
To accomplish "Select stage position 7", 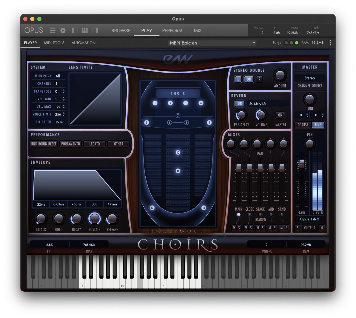I will coord(178,115).
